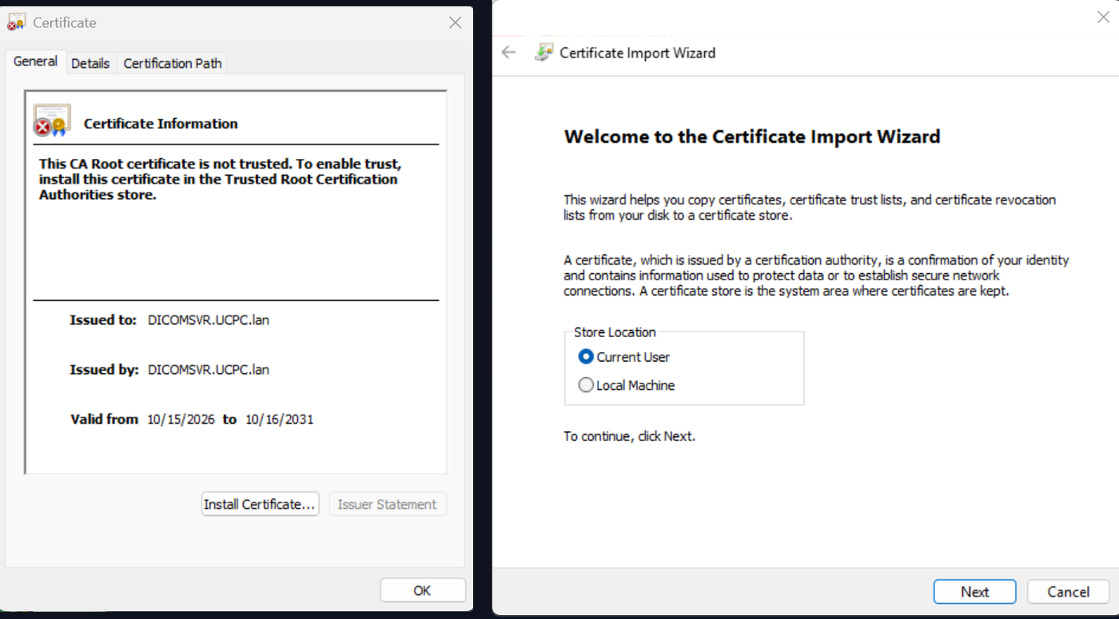Viewport: 1119px width, 619px height.
Task: Cancel the Certificate Import Wizard
Action: 1068,592
